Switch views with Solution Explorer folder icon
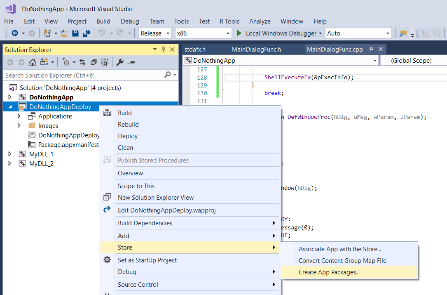 [x=44, y=62]
